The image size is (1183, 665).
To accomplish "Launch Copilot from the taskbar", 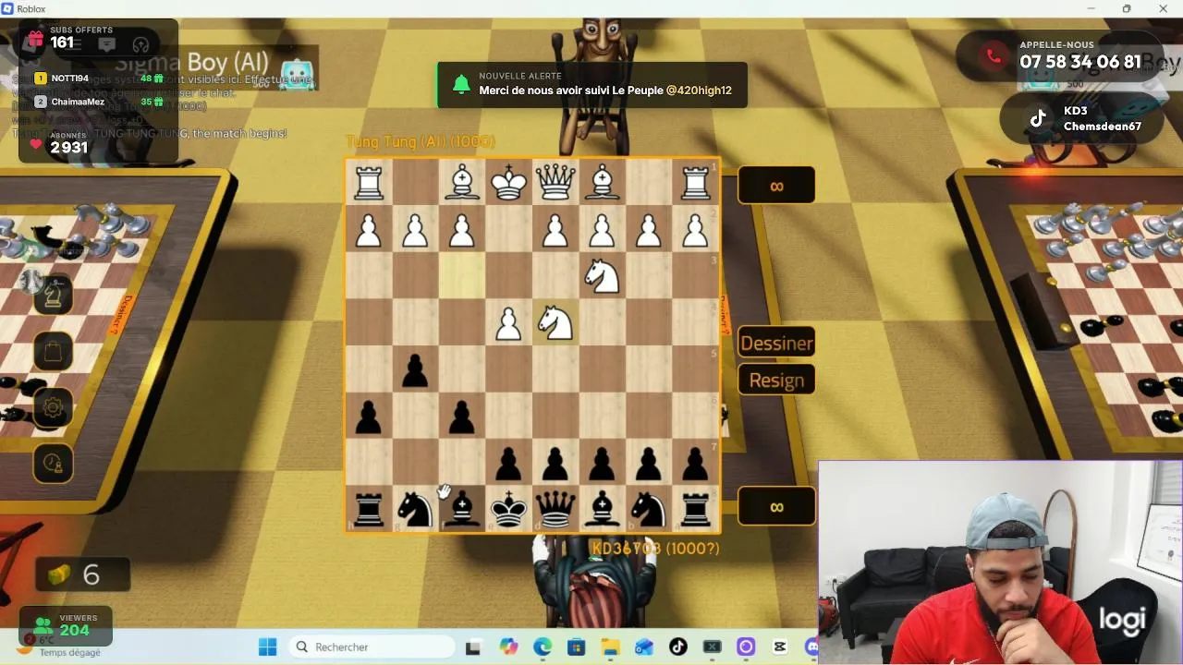I will (508, 647).
